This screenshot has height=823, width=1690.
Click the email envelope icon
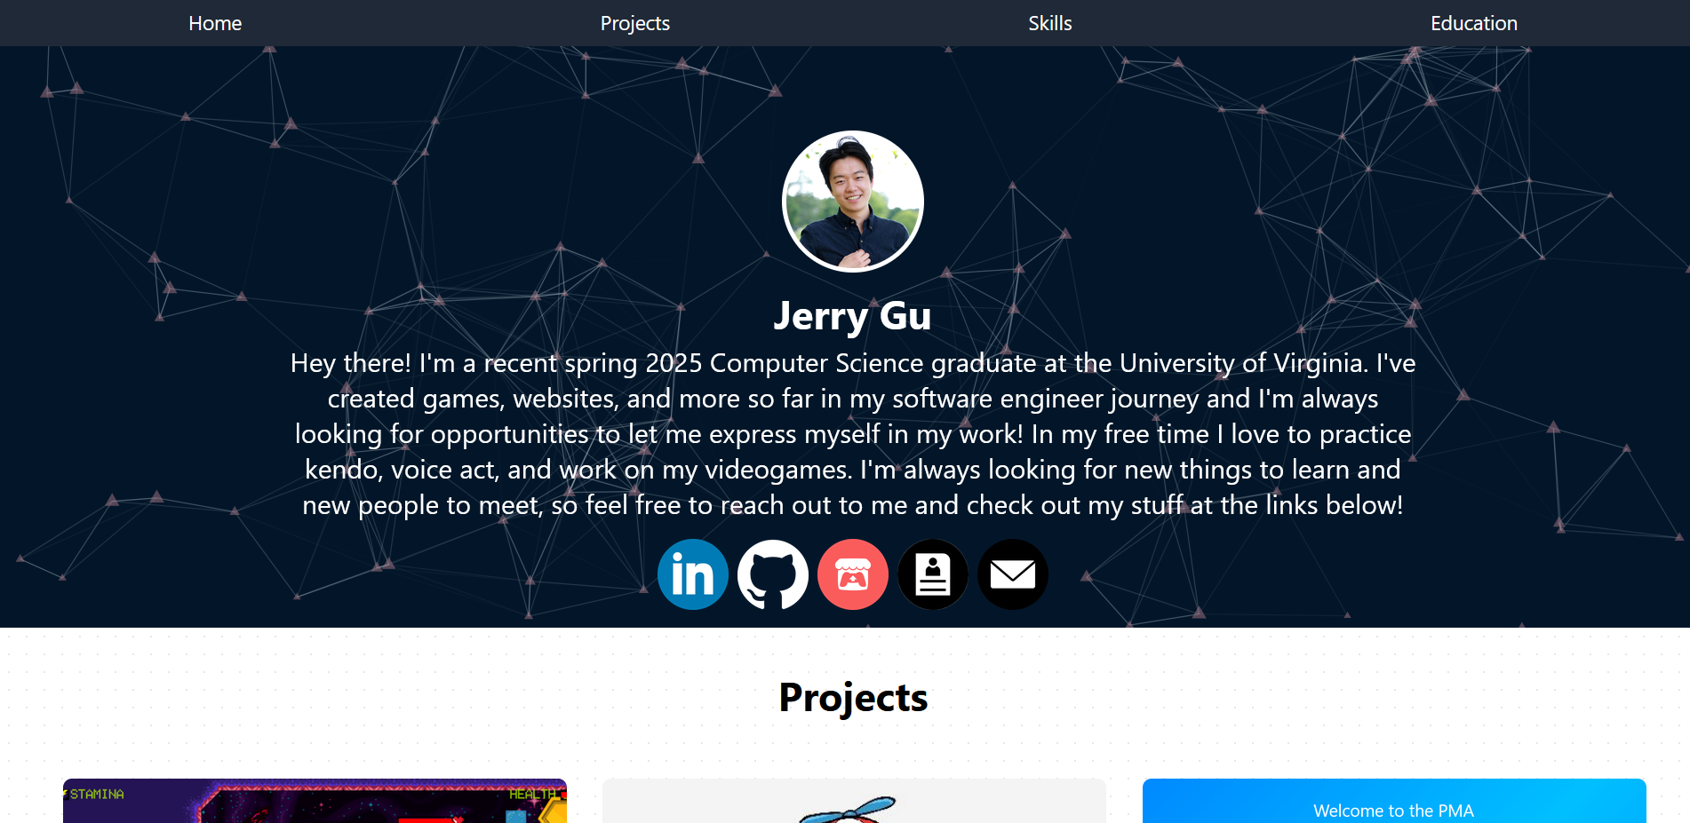coord(1013,574)
